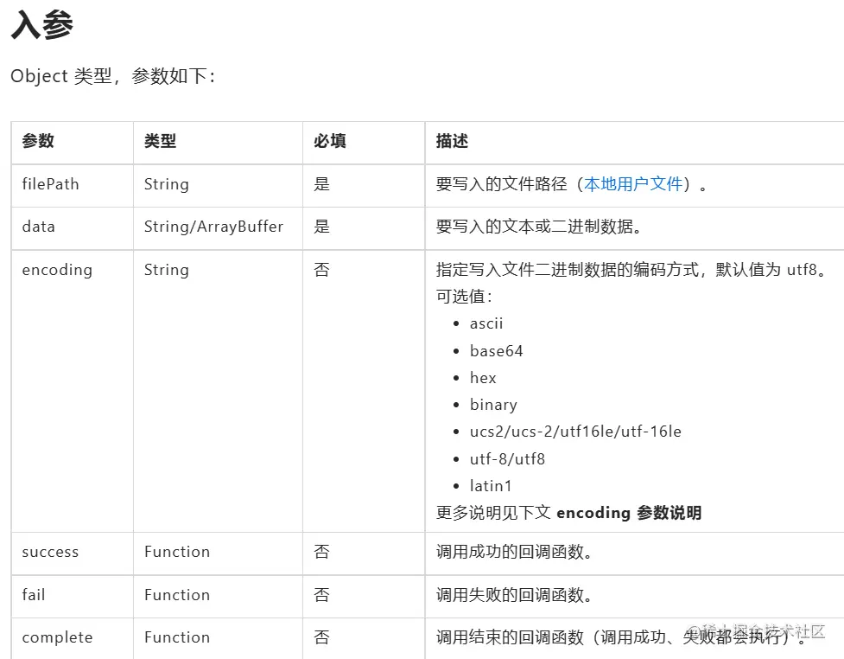Click the ucs2/ucs-2/utf16le/utf-16le list item

pos(575,432)
